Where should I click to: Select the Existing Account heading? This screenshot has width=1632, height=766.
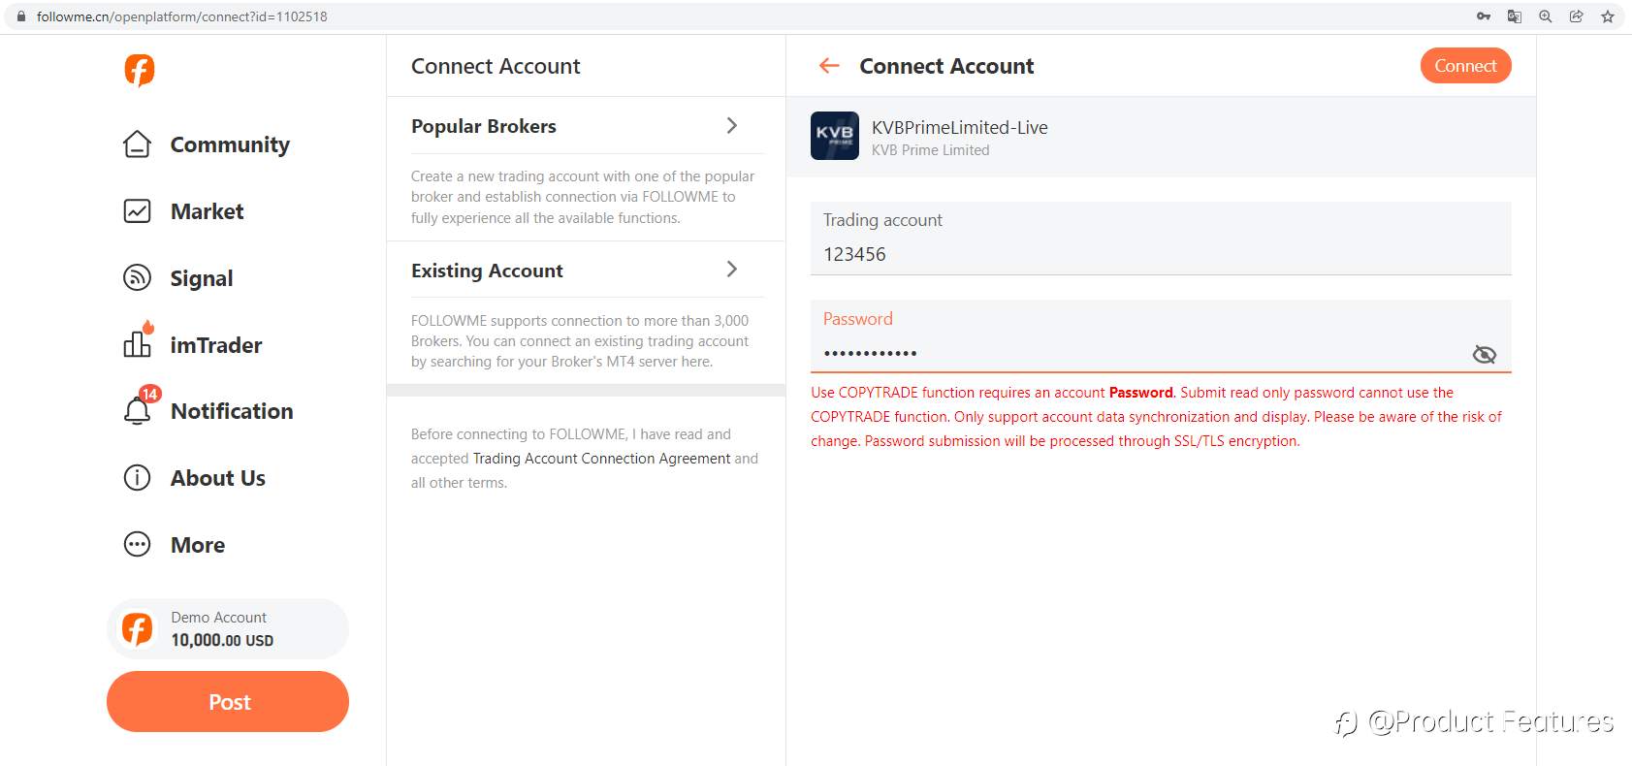click(x=487, y=271)
